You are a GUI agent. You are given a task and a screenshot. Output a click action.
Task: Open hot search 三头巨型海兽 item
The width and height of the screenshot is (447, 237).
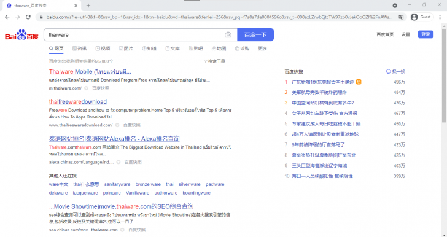(x=319, y=166)
